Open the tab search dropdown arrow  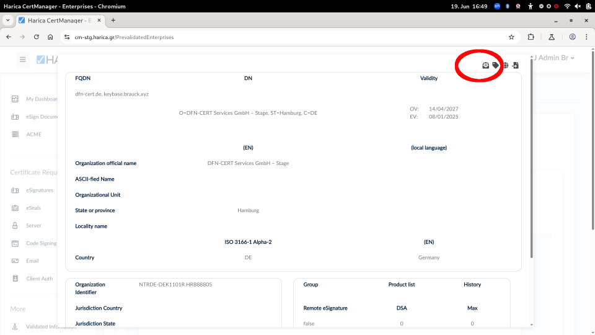coord(7,20)
